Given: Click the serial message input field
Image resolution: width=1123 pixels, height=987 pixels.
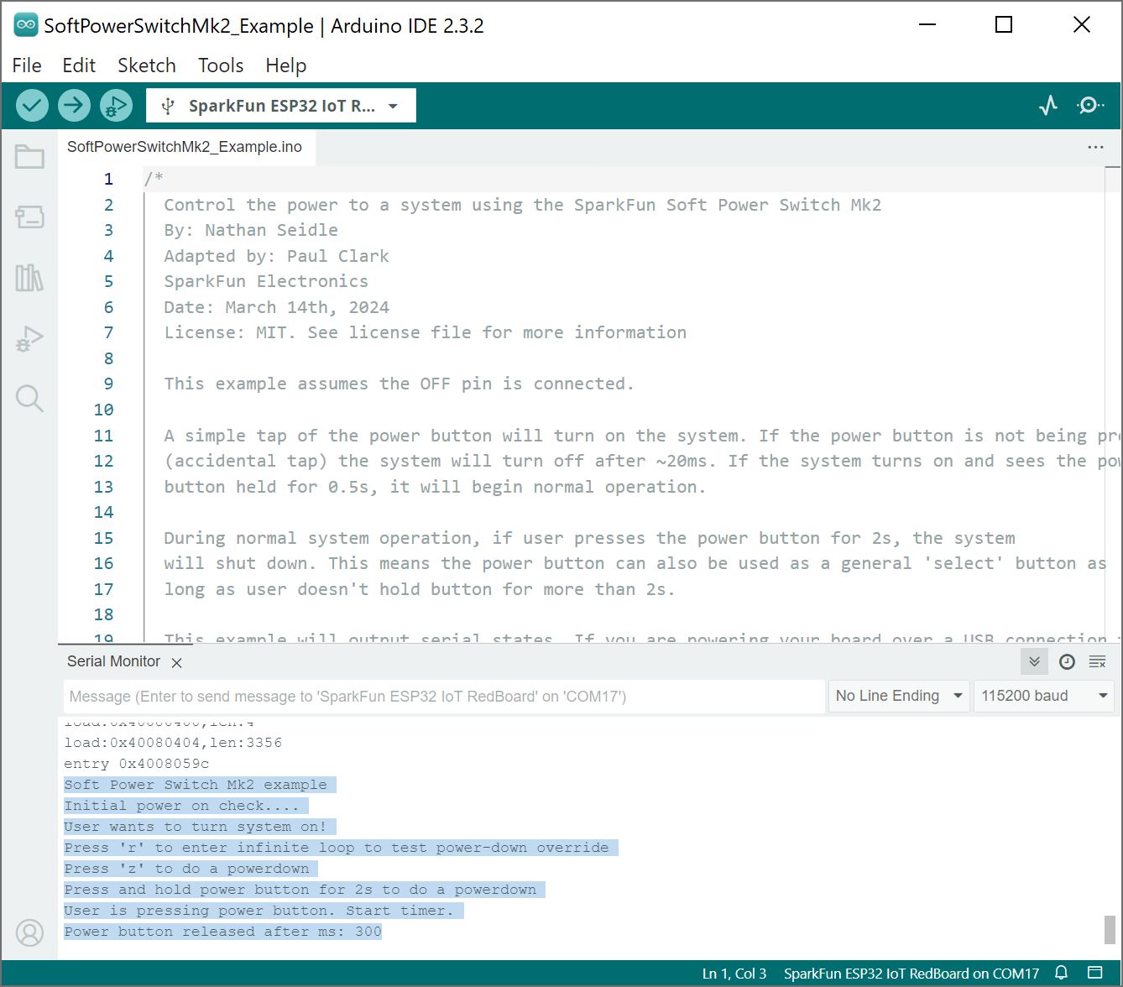Looking at the screenshot, I should [445, 696].
